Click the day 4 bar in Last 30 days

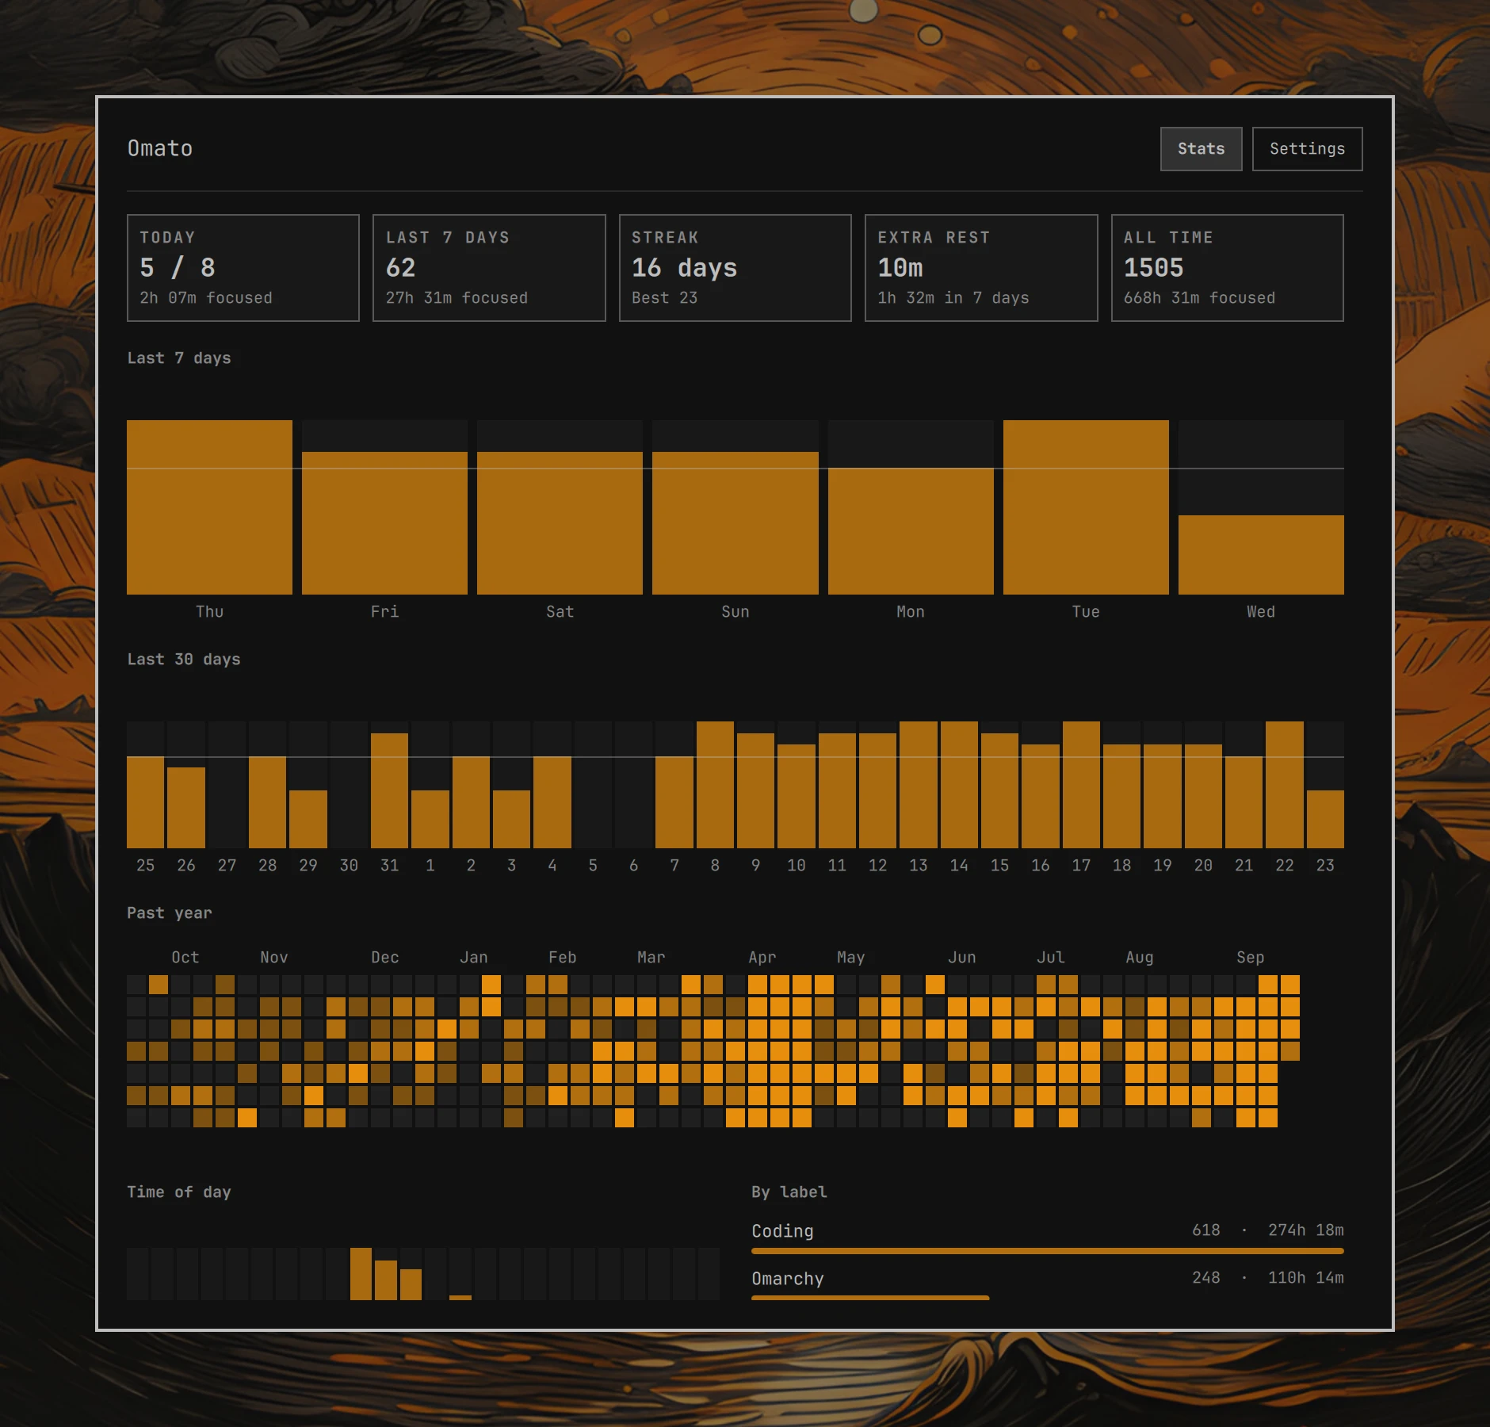552,802
